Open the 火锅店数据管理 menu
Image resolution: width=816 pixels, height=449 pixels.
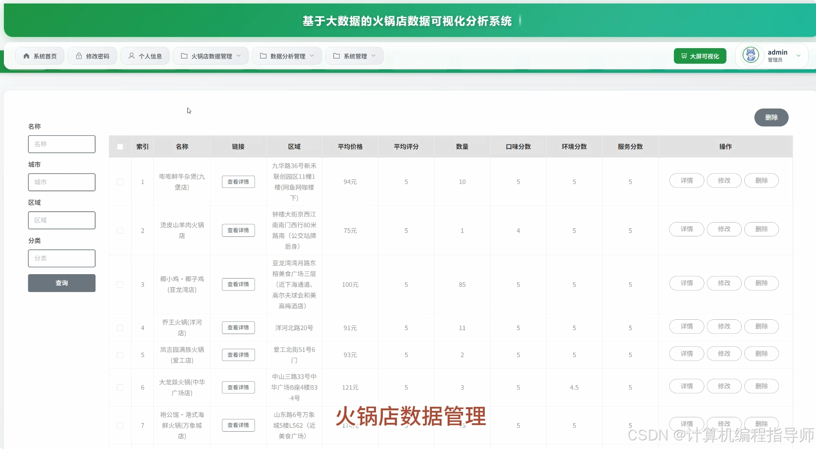pos(211,56)
